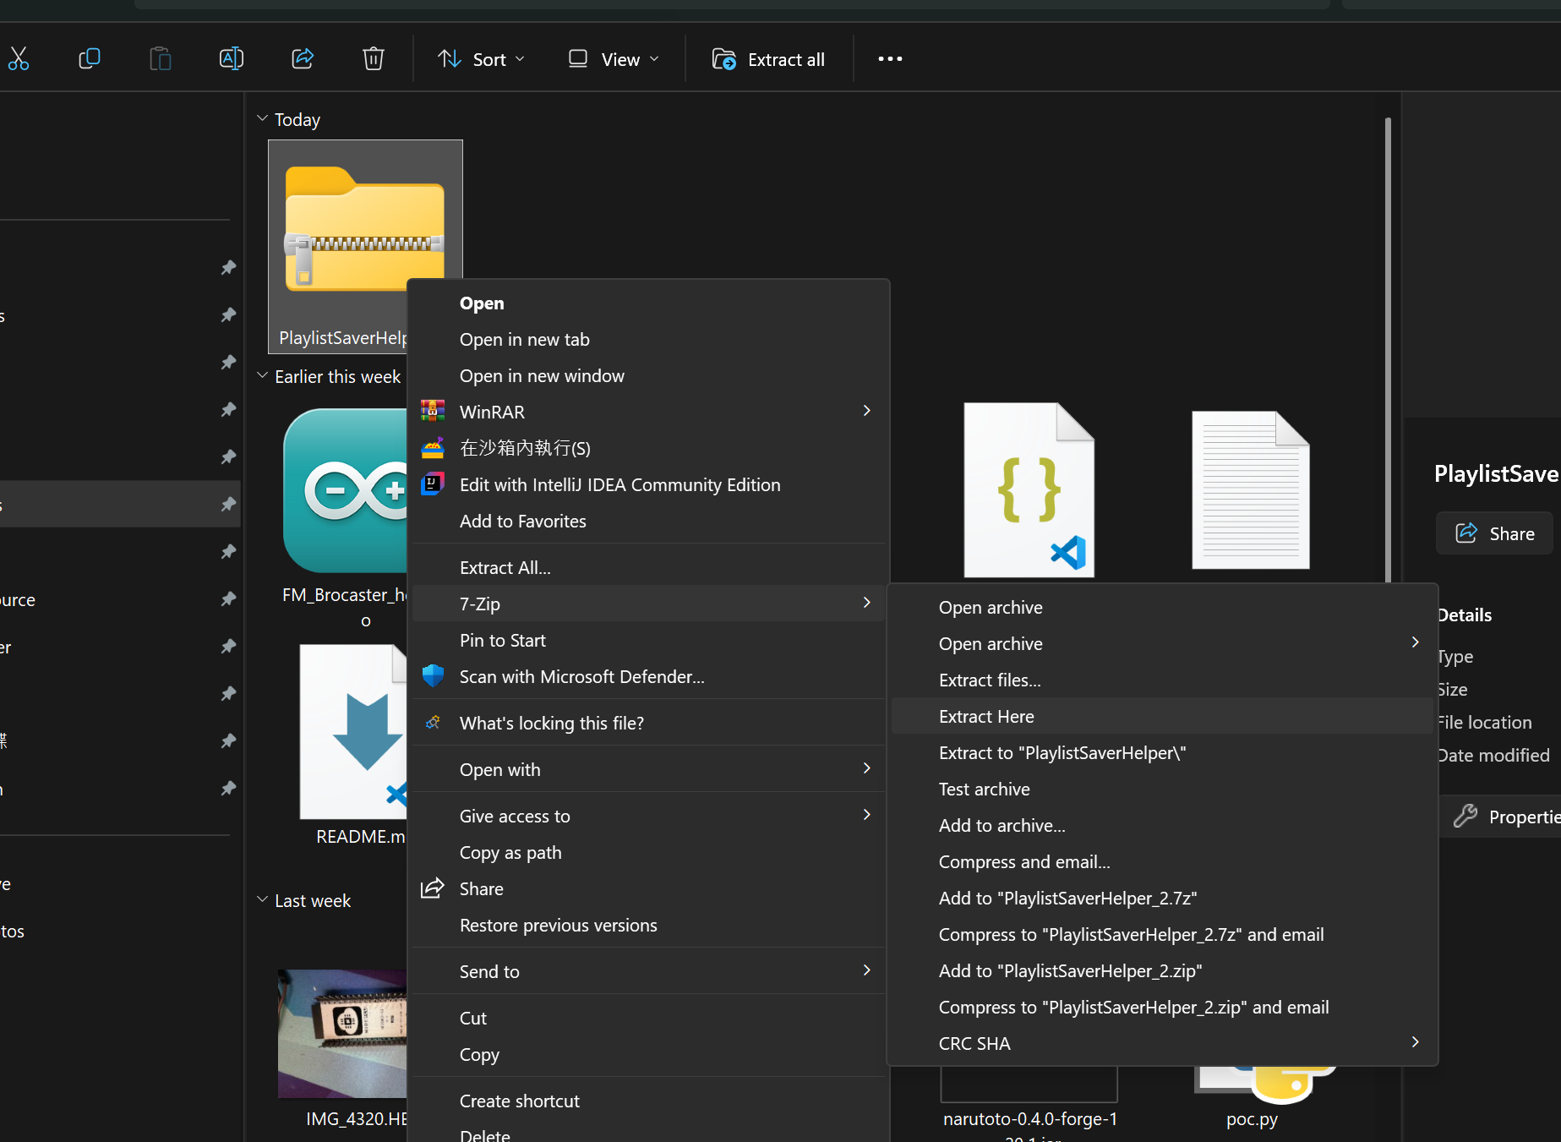Open the View dropdown

pyautogui.click(x=614, y=59)
